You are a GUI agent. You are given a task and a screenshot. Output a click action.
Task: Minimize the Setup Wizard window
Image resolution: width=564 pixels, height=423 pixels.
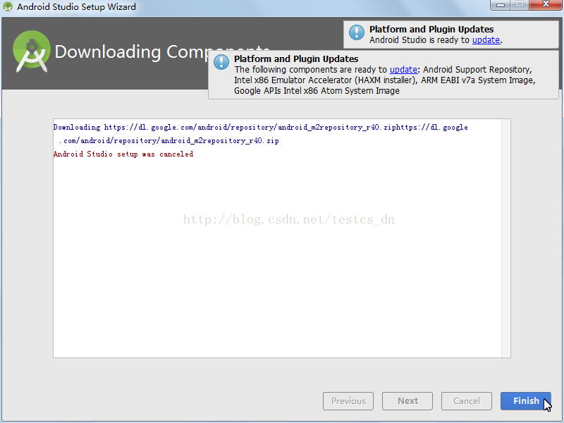pyautogui.click(x=500, y=5)
